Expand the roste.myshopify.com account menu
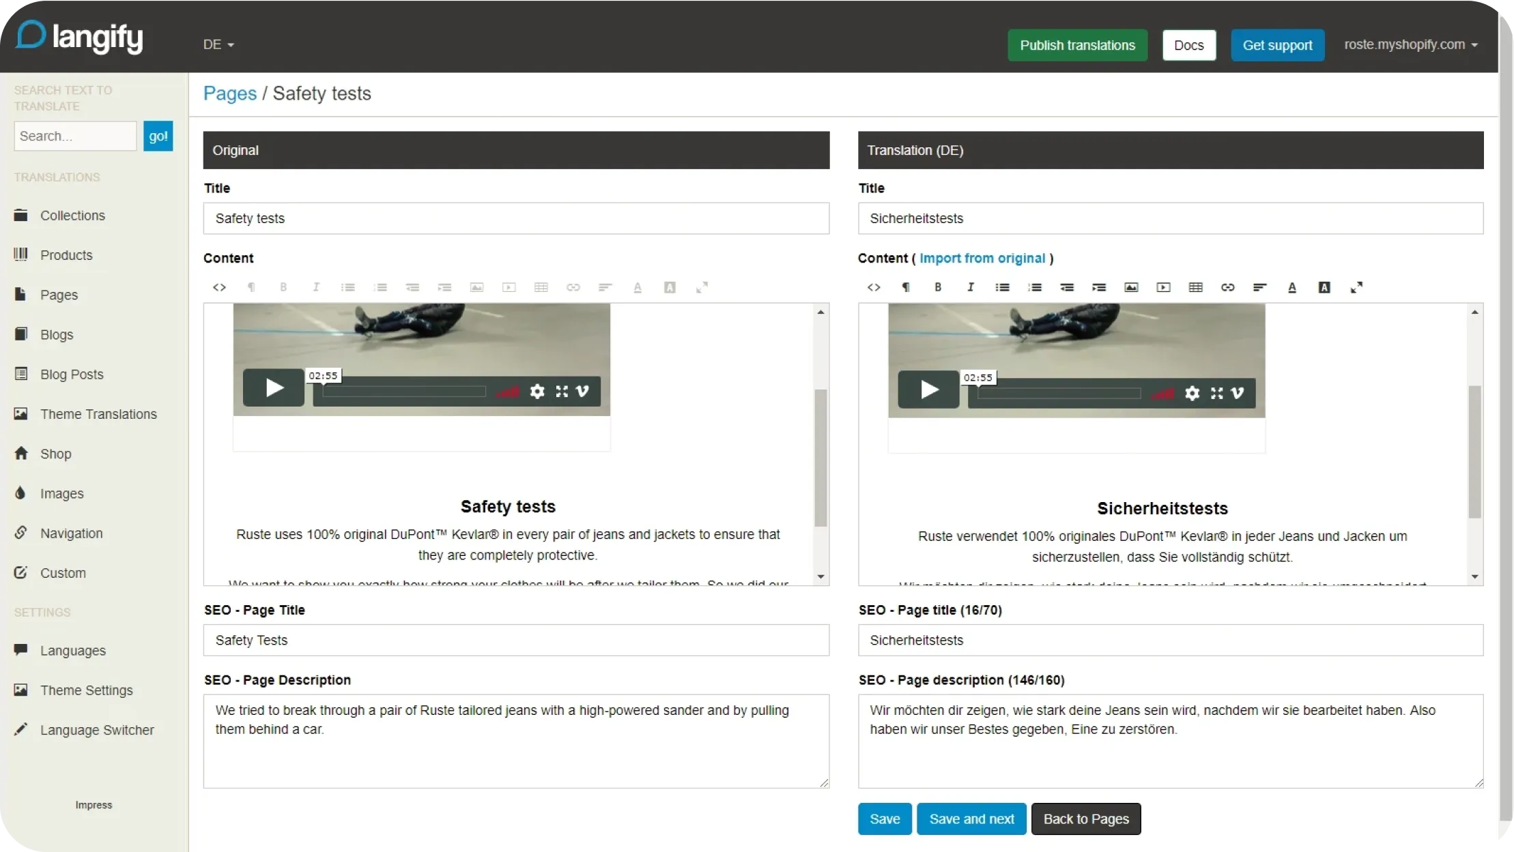 tap(1410, 44)
